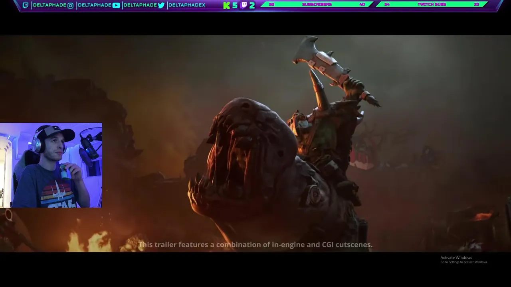Click the TWITCH SUBS goal progress bar
This screenshot has height=287, width=511.
click(432, 4)
